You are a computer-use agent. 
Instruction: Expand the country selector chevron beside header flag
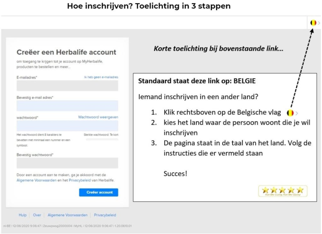pyautogui.click(x=319, y=23)
